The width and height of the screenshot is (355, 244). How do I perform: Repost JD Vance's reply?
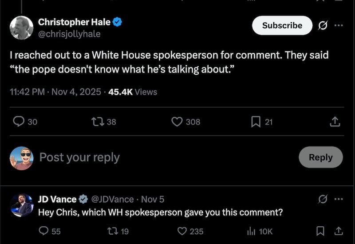tap(113, 231)
